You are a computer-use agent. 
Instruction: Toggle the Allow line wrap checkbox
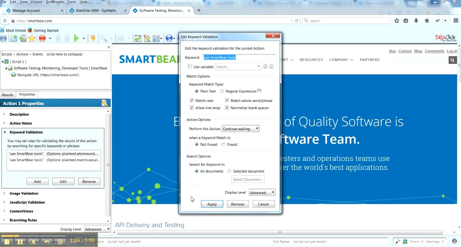[x=192, y=108]
